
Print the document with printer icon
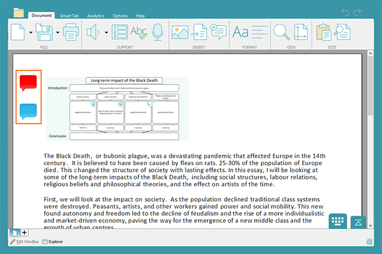tap(71, 32)
